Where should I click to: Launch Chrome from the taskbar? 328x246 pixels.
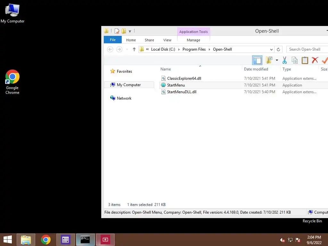[x=45, y=240]
